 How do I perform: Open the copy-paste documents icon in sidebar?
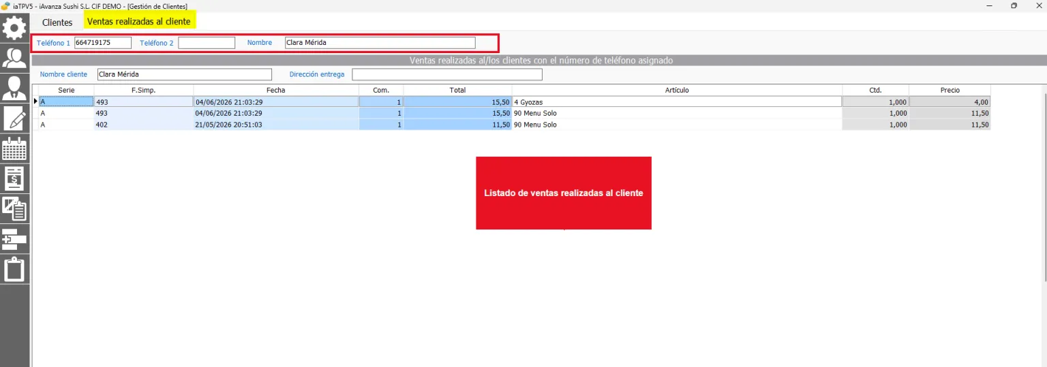[14, 208]
